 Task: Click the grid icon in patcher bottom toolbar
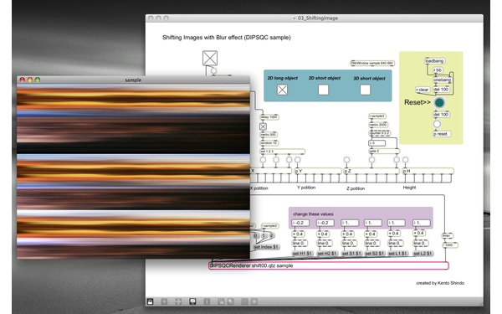(244, 301)
